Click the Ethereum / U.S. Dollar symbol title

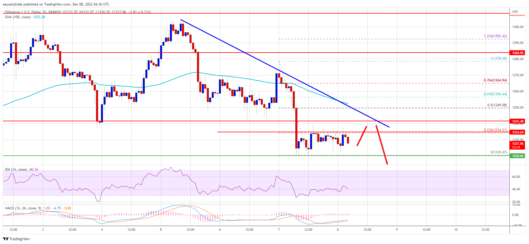coord(23,12)
